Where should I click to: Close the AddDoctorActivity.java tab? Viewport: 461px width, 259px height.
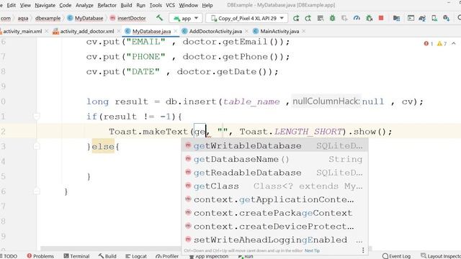[x=246, y=31]
